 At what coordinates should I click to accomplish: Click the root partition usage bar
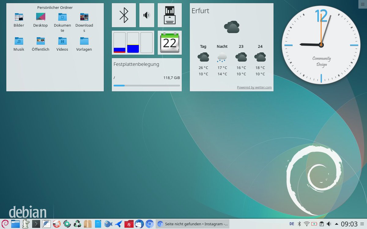(147, 85)
